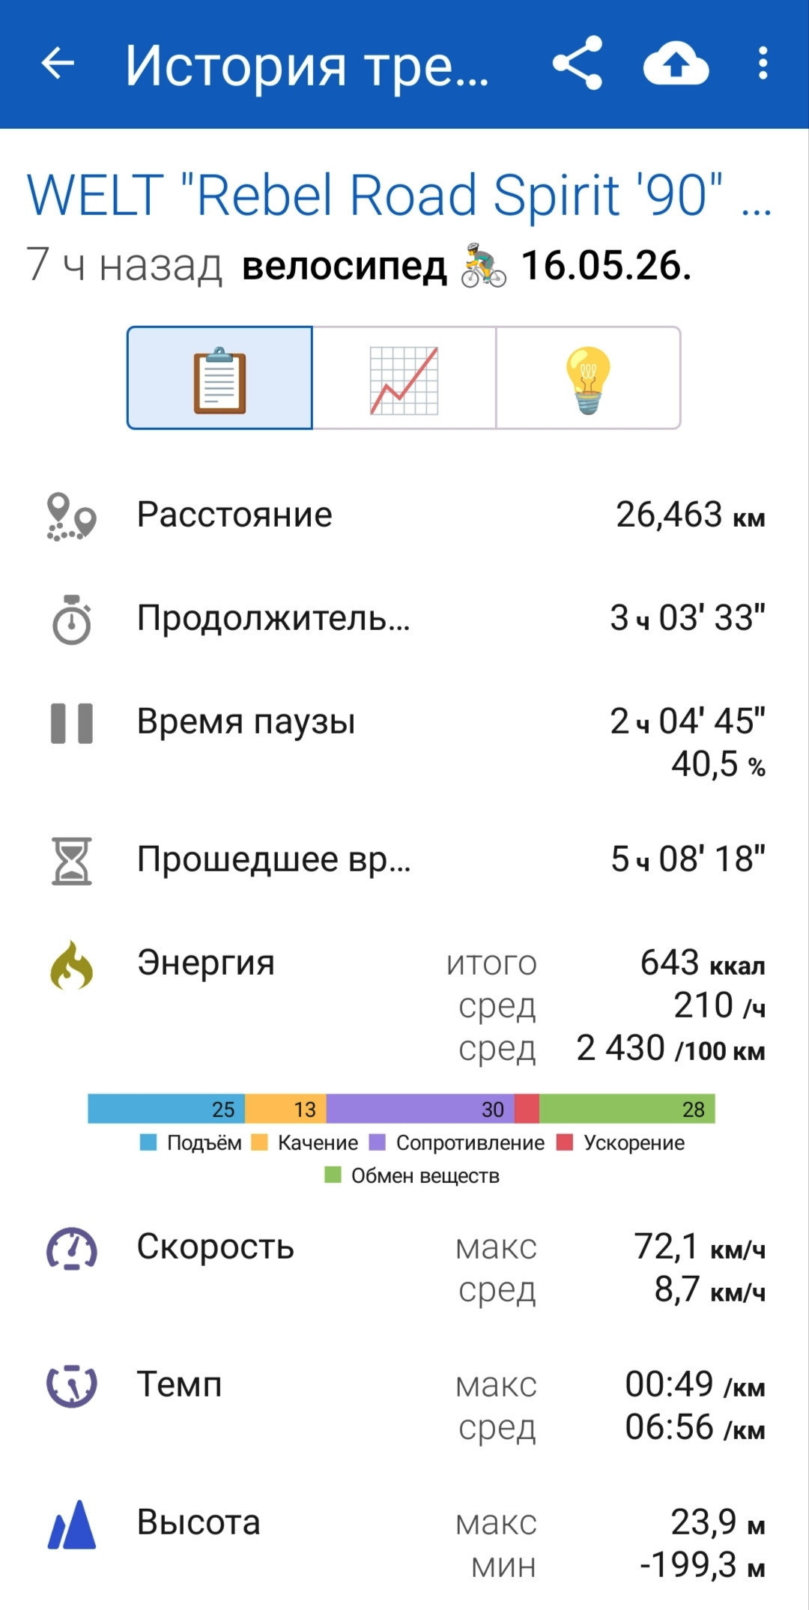
Task: Tap the back arrow in header
Action: coord(57,63)
